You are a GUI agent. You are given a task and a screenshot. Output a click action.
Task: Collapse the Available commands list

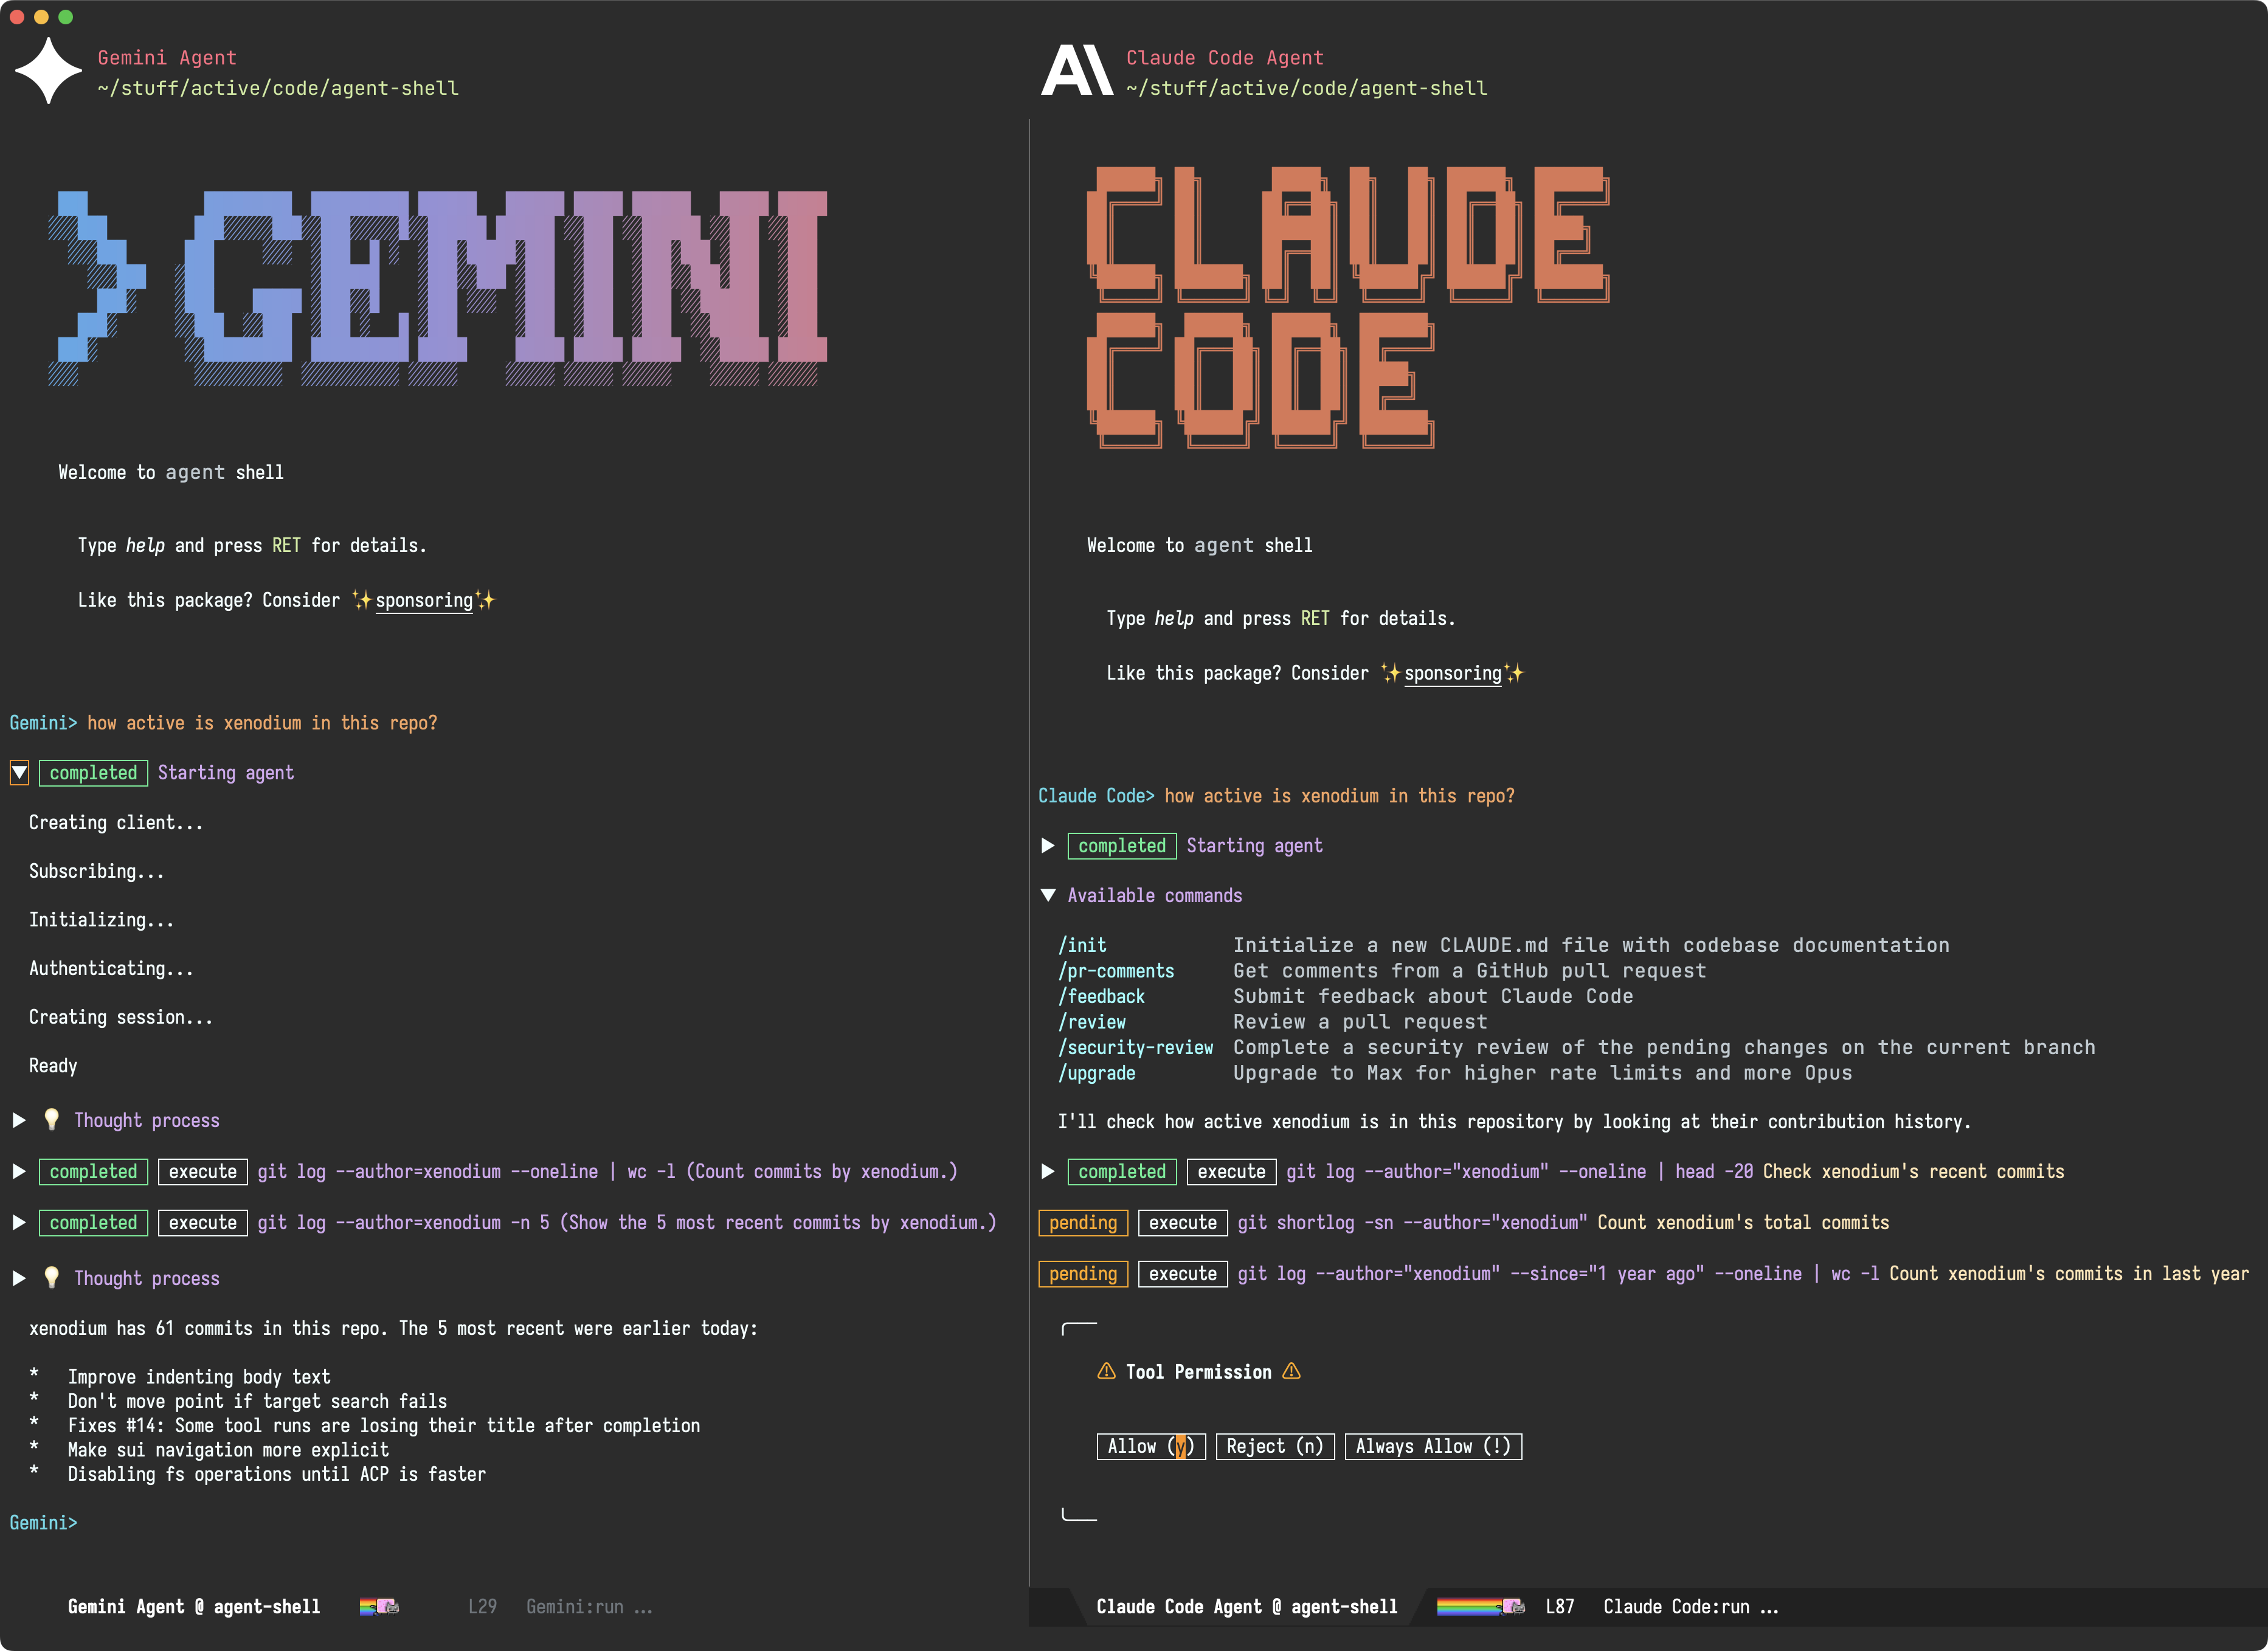1048,895
